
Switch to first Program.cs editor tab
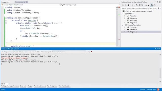[5, 2]
